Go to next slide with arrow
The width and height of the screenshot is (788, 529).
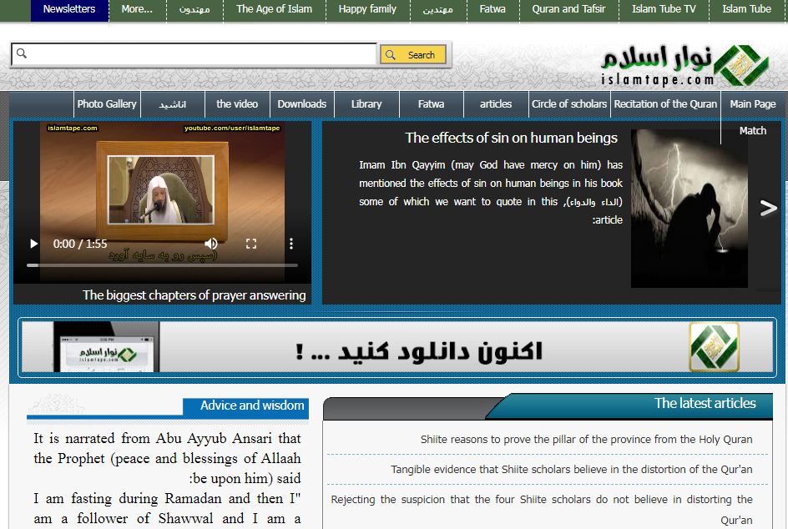768,209
